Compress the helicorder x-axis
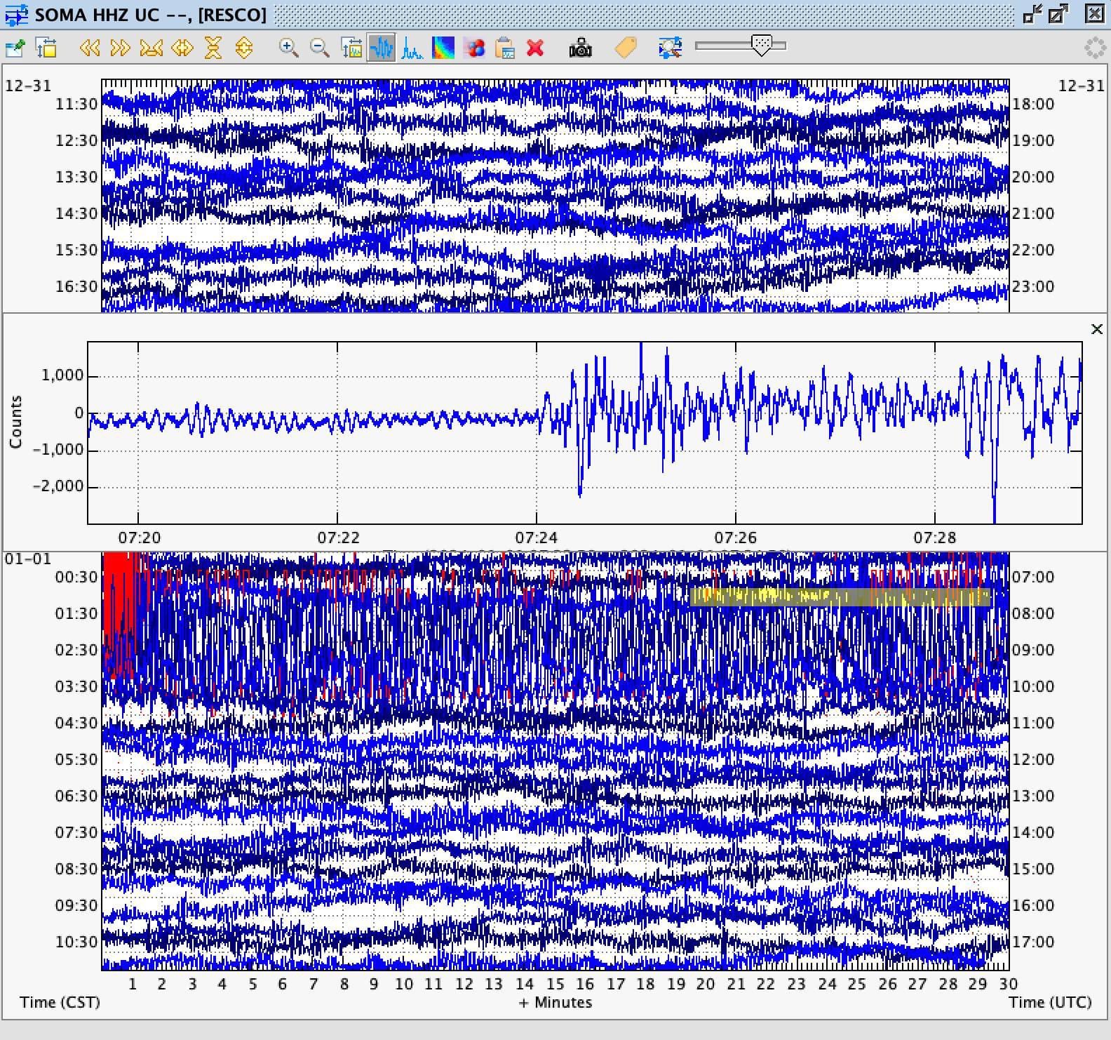Viewport: 1111px width, 1040px height. [x=151, y=48]
